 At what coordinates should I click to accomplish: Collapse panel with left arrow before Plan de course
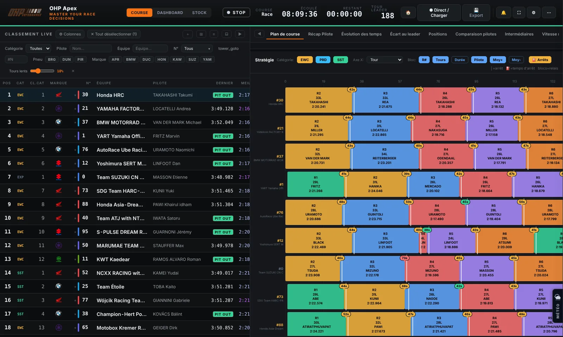click(x=259, y=34)
